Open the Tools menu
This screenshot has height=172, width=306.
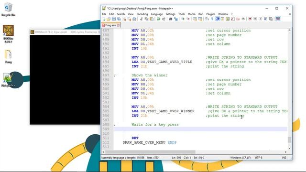pyautogui.click(x=181, y=14)
